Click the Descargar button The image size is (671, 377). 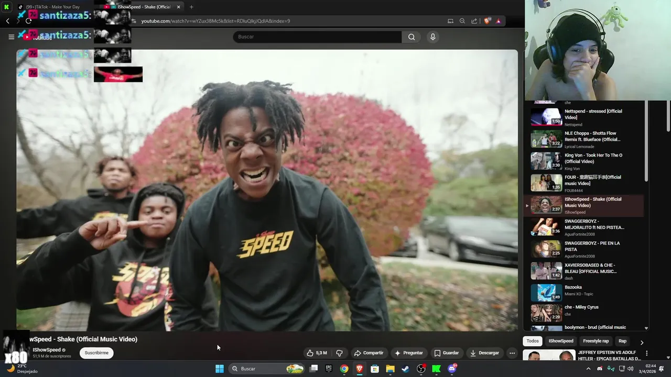click(484, 353)
